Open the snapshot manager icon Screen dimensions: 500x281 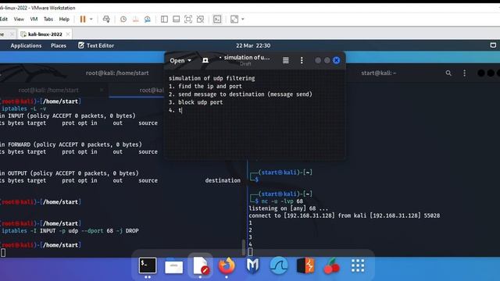148,20
